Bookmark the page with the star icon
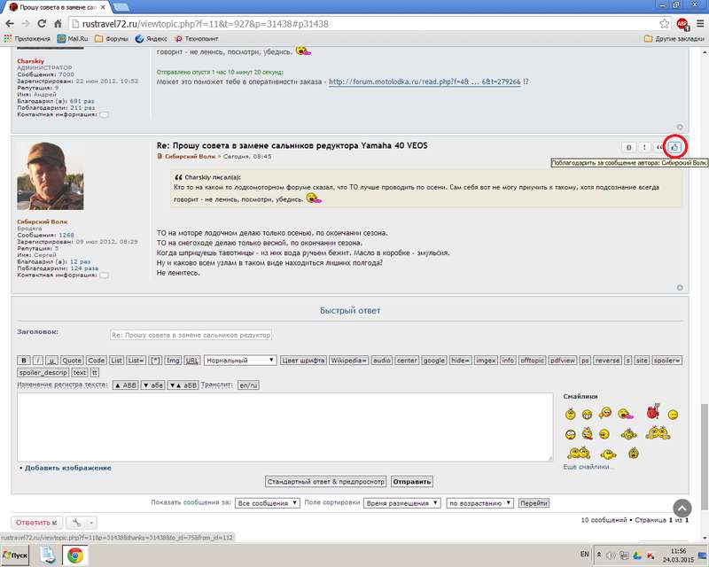Image resolution: width=709 pixels, height=567 pixels. click(664, 24)
